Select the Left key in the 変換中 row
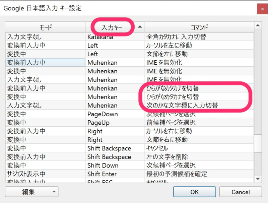This screenshot has width=268, height=203. pos(115,54)
